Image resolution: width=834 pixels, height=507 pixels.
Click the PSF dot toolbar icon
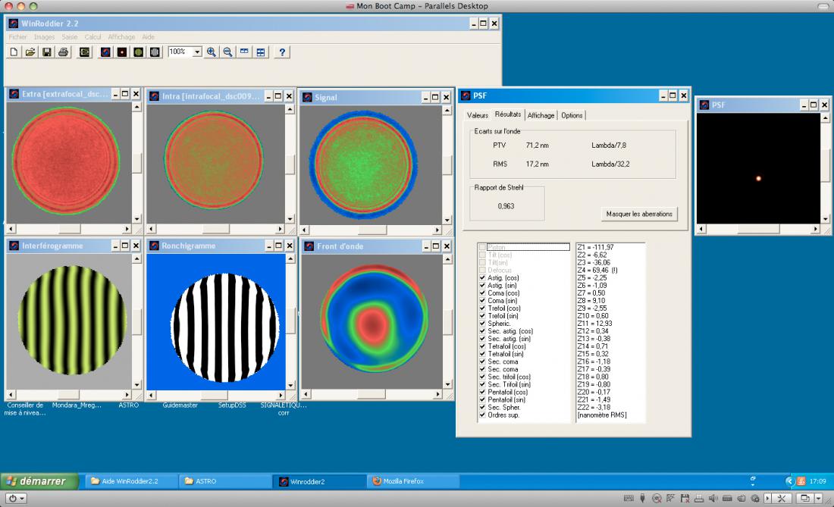(x=122, y=52)
